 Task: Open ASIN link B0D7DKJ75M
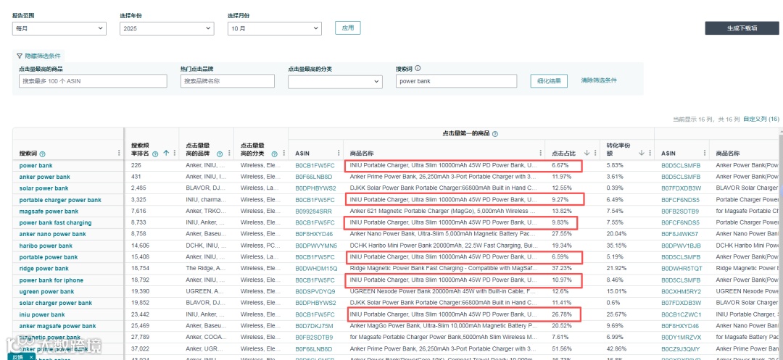pyautogui.click(x=314, y=326)
